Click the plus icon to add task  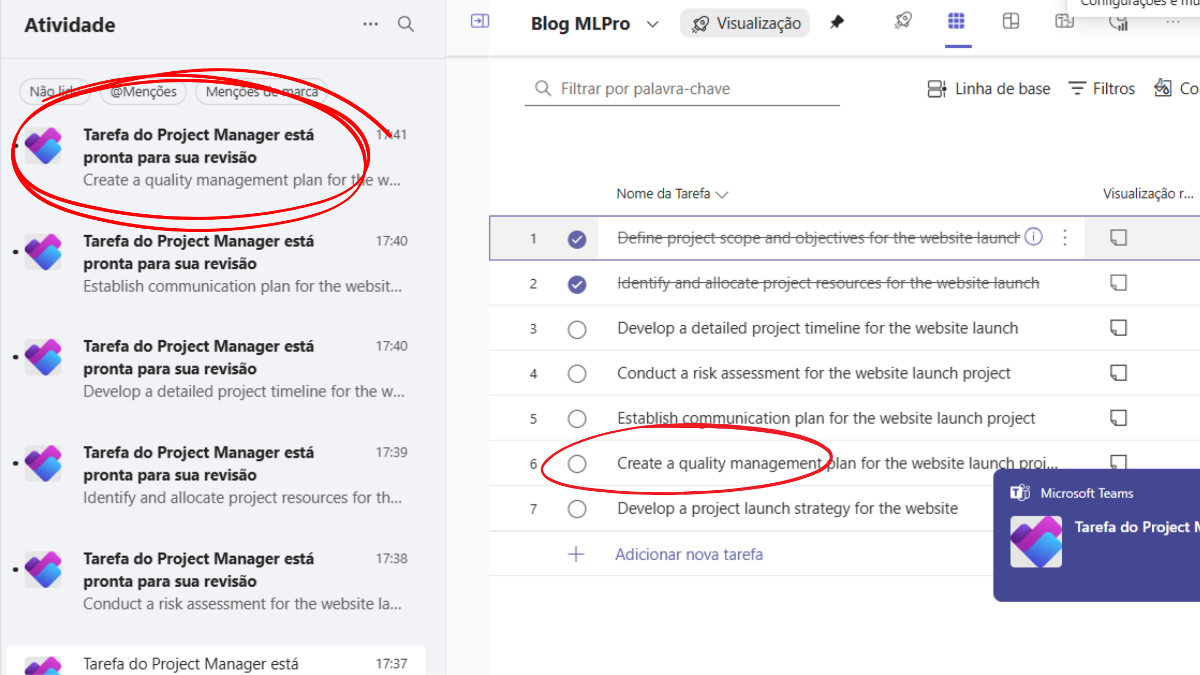[576, 554]
